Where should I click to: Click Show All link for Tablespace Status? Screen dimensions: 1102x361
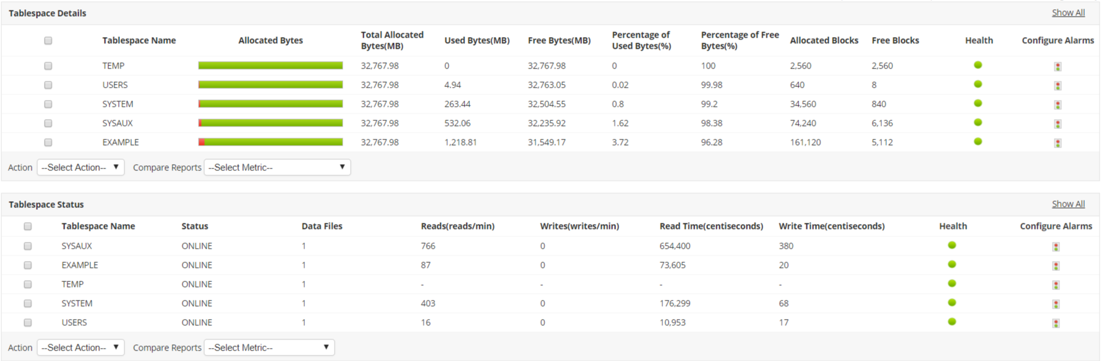(1068, 204)
